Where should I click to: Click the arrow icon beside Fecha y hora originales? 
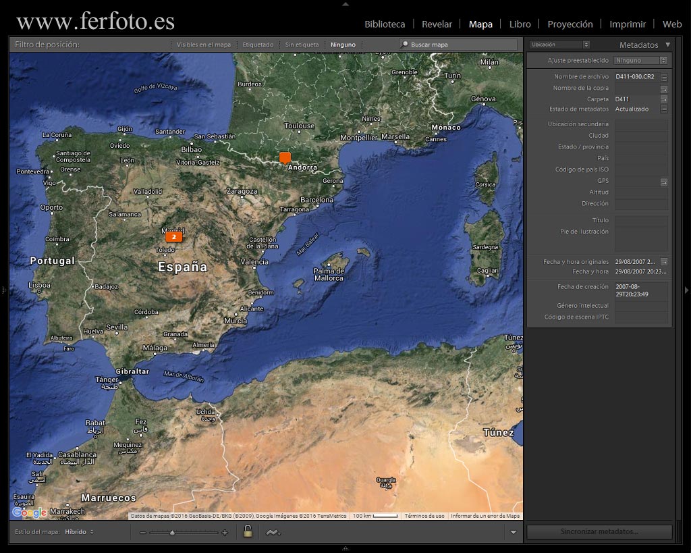[x=664, y=261]
